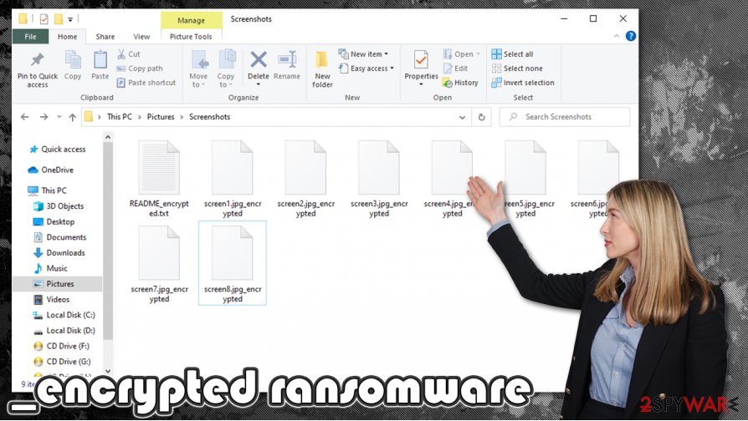
Task: Click the Cut scissors option
Action: click(128, 54)
